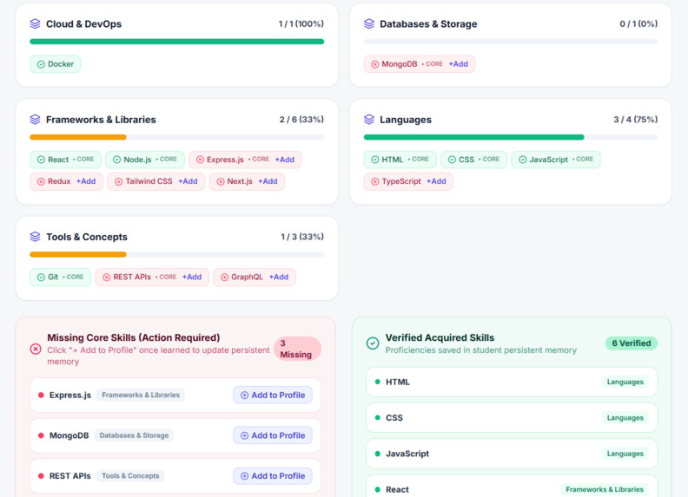The image size is (688, 497).
Task: Click the 2 / 6 (33%) score text
Action: [301, 119]
